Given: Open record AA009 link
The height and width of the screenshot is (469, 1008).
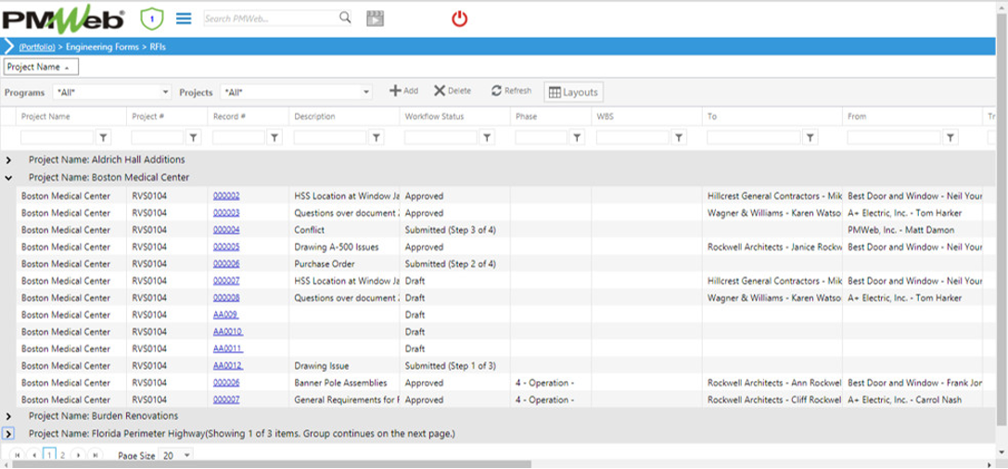Looking at the screenshot, I should pos(226,315).
